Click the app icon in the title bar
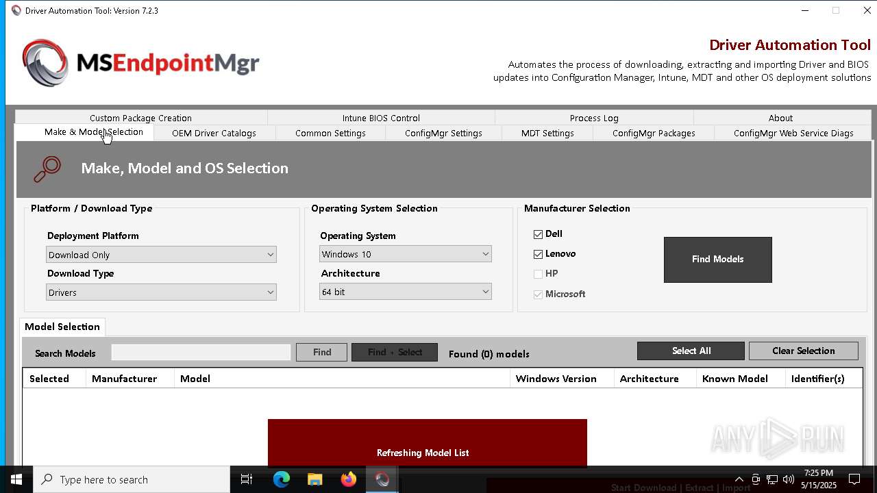The height and width of the screenshot is (493, 877). pos(16,10)
